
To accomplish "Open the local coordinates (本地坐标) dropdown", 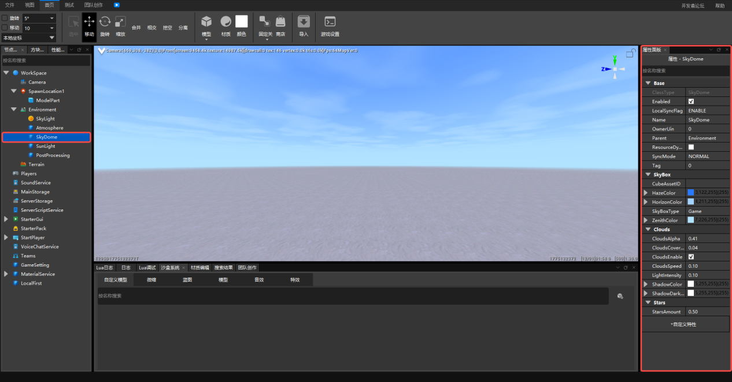I will click(29, 38).
